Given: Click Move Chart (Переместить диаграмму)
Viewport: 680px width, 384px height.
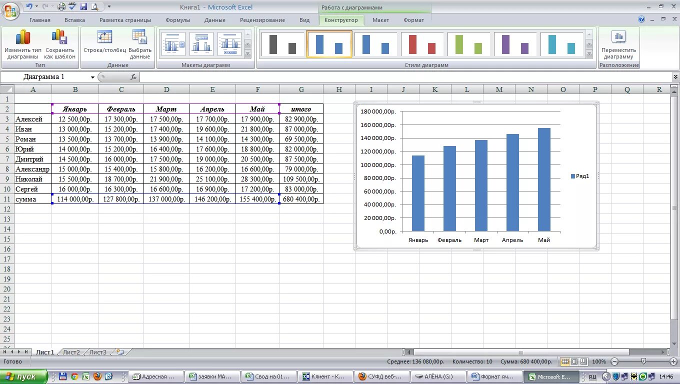Looking at the screenshot, I should (x=619, y=44).
